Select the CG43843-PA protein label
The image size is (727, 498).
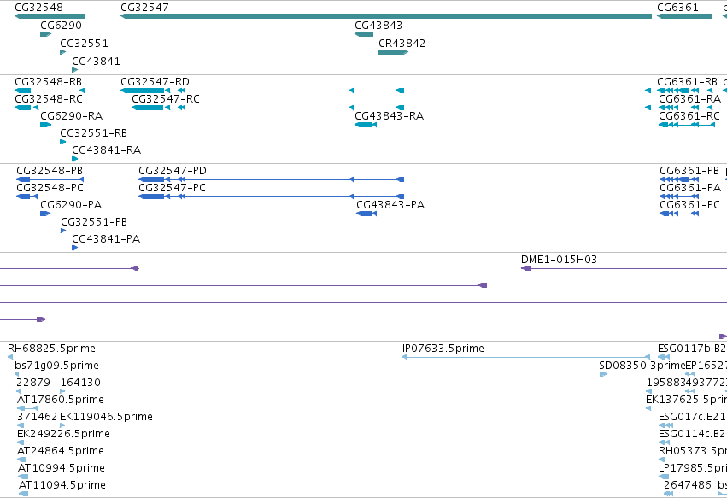click(x=390, y=205)
